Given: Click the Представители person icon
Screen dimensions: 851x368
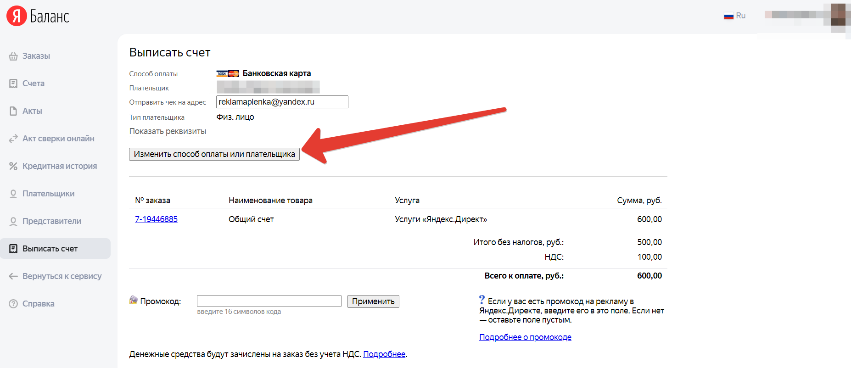Looking at the screenshot, I should [13, 221].
